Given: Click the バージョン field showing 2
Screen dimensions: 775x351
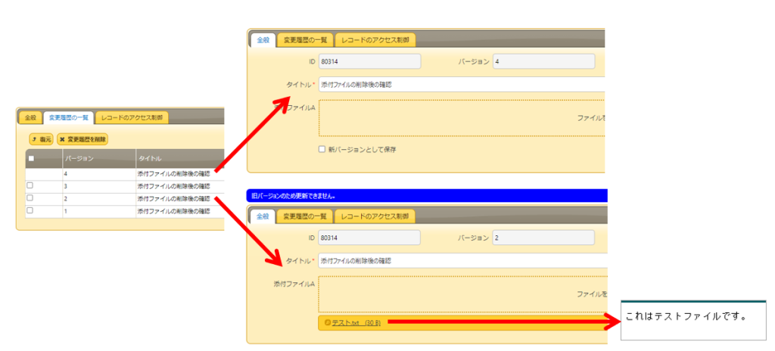Looking at the screenshot, I should point(543,238).
